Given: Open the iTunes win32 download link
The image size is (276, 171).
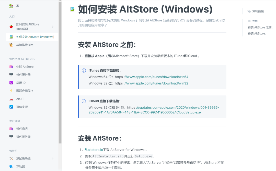Looking at the screenshot, I should pyautogui.click(x=156, y=83).
